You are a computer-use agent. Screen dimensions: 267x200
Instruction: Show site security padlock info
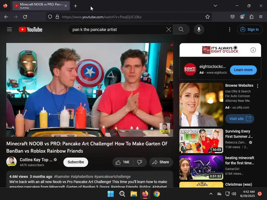57,17
